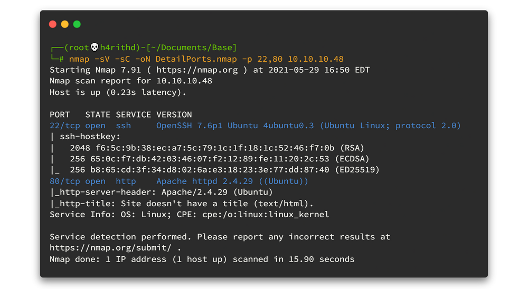Click the RSA hostkey fingerprint line
528x289 pixels.
(207, 148)
